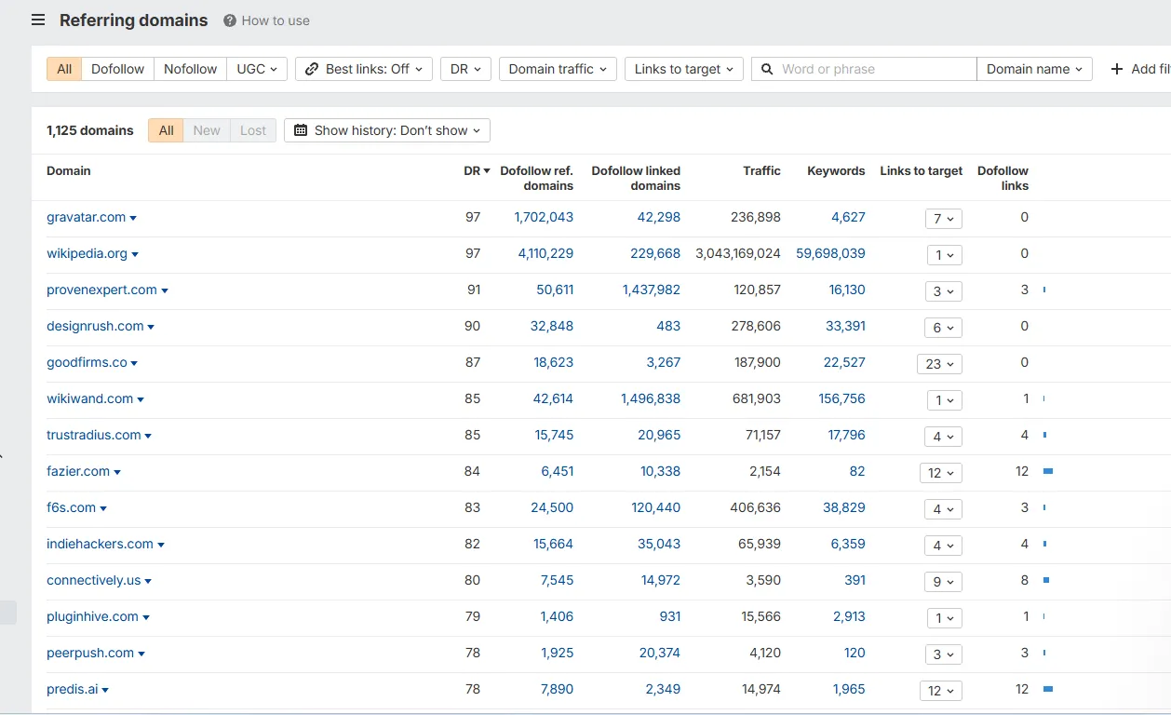
Task: Open the wikiwand.com domain link
Action: click(x=89, y=398)
